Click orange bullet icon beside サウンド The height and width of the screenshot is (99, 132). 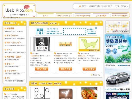tap(5, 64)
